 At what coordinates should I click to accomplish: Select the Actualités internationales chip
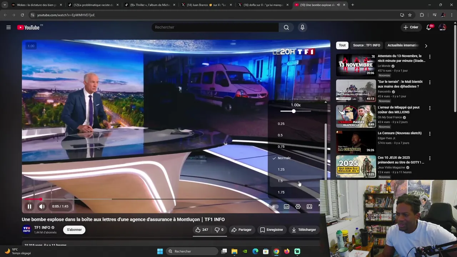click(x=403, y=45)
